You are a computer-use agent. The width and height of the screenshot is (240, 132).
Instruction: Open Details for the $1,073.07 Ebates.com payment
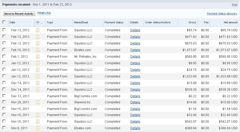tap(135, 50)
